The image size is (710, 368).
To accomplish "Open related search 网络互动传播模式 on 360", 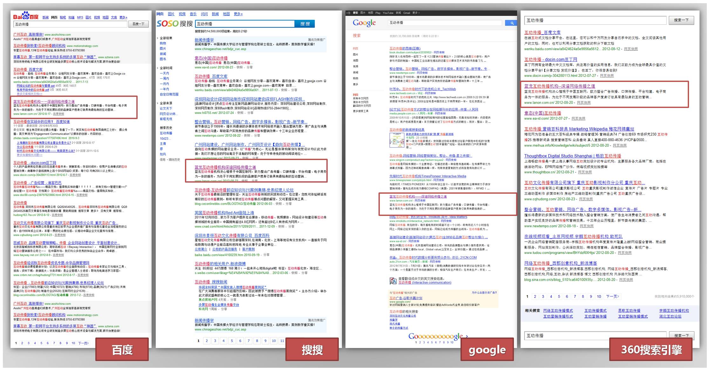I will (x=558, y=311).
